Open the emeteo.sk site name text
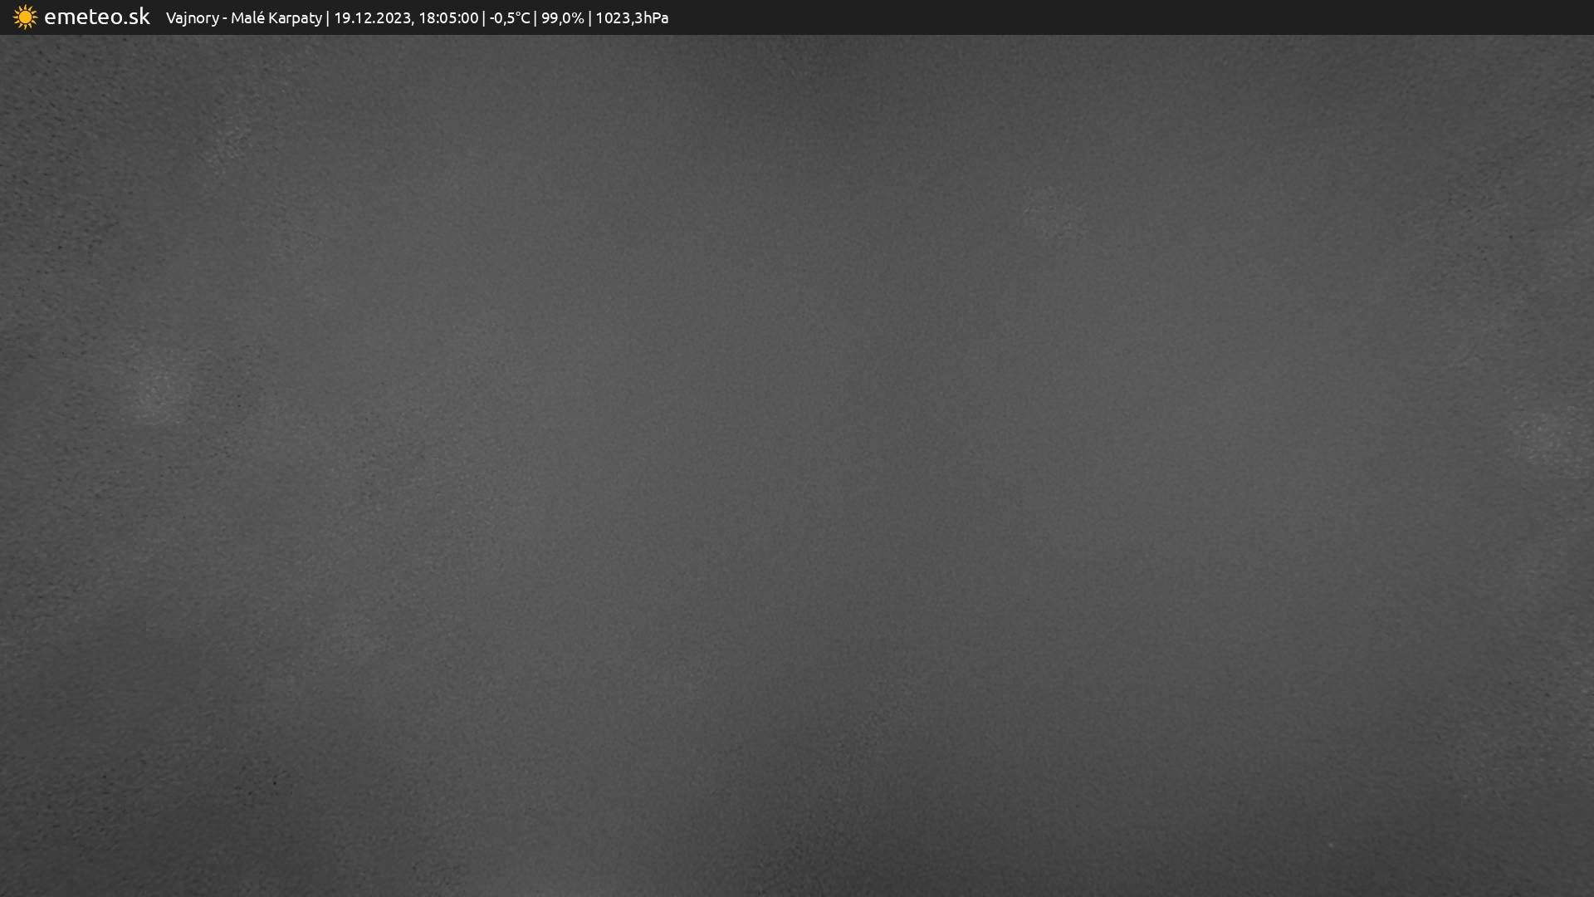 pos(96,17)
